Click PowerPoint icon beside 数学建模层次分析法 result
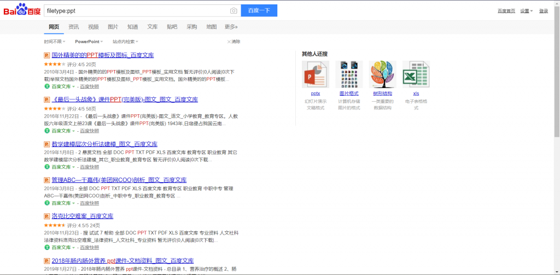The height and width of the screenshot is (275, 560). [x=46, y=144]
